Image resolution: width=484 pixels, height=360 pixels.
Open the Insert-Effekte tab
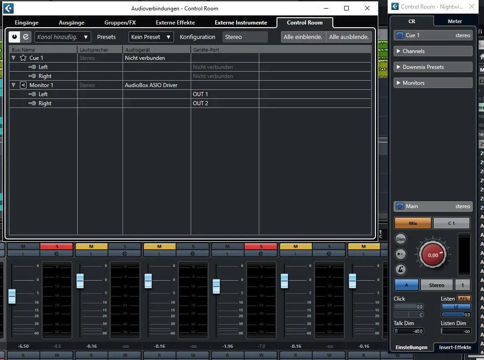pos(455,347)
